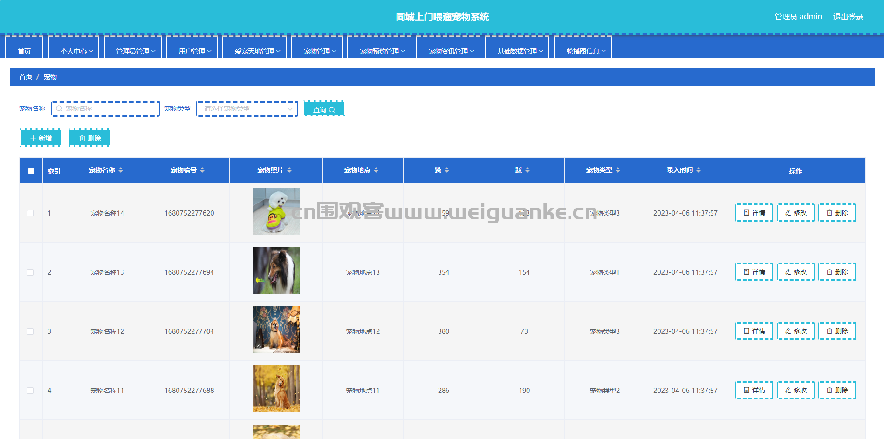Click detail icon for 宠物名称14 row
The image size is (884, 439).
pos(747,213)
